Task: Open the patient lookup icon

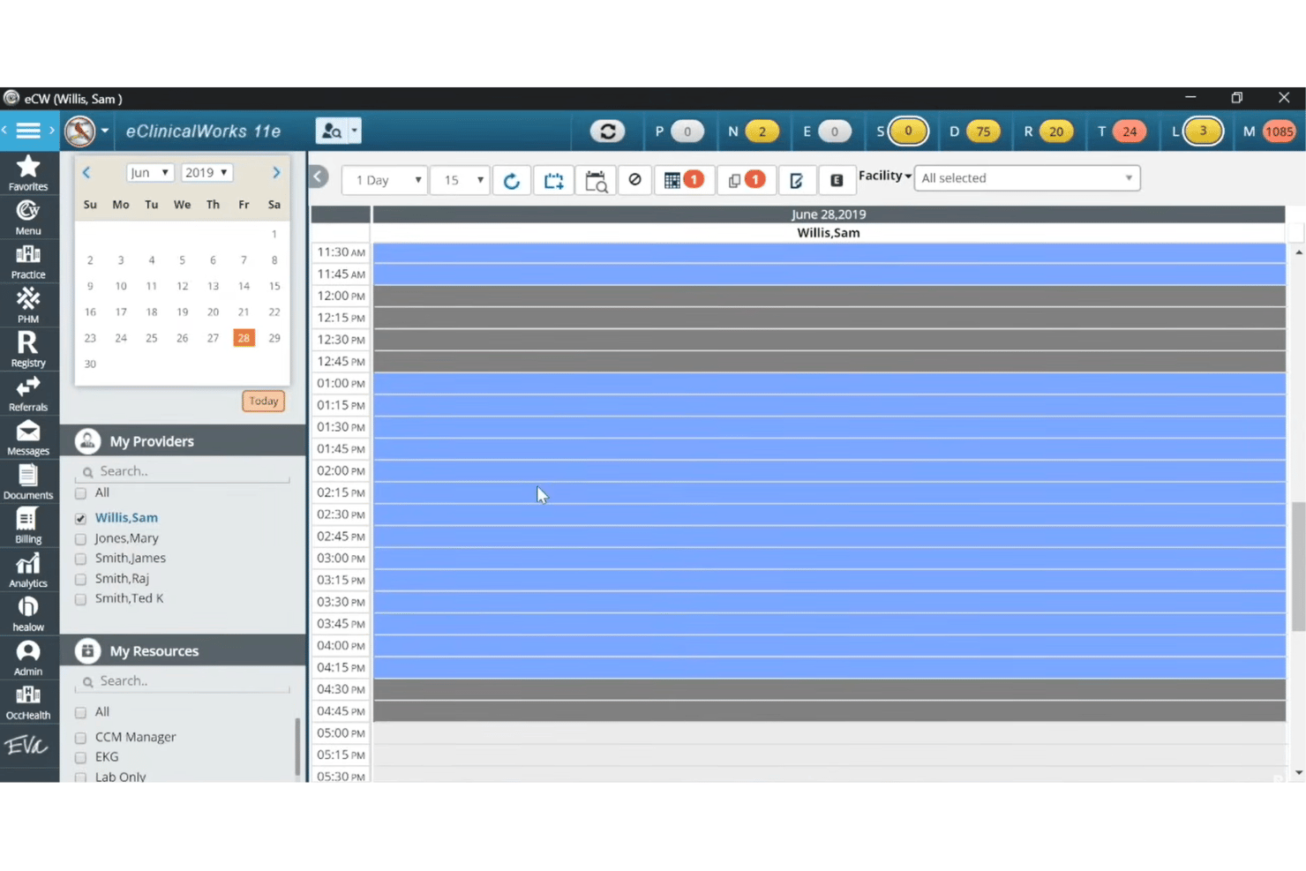Action: (332, 131)
